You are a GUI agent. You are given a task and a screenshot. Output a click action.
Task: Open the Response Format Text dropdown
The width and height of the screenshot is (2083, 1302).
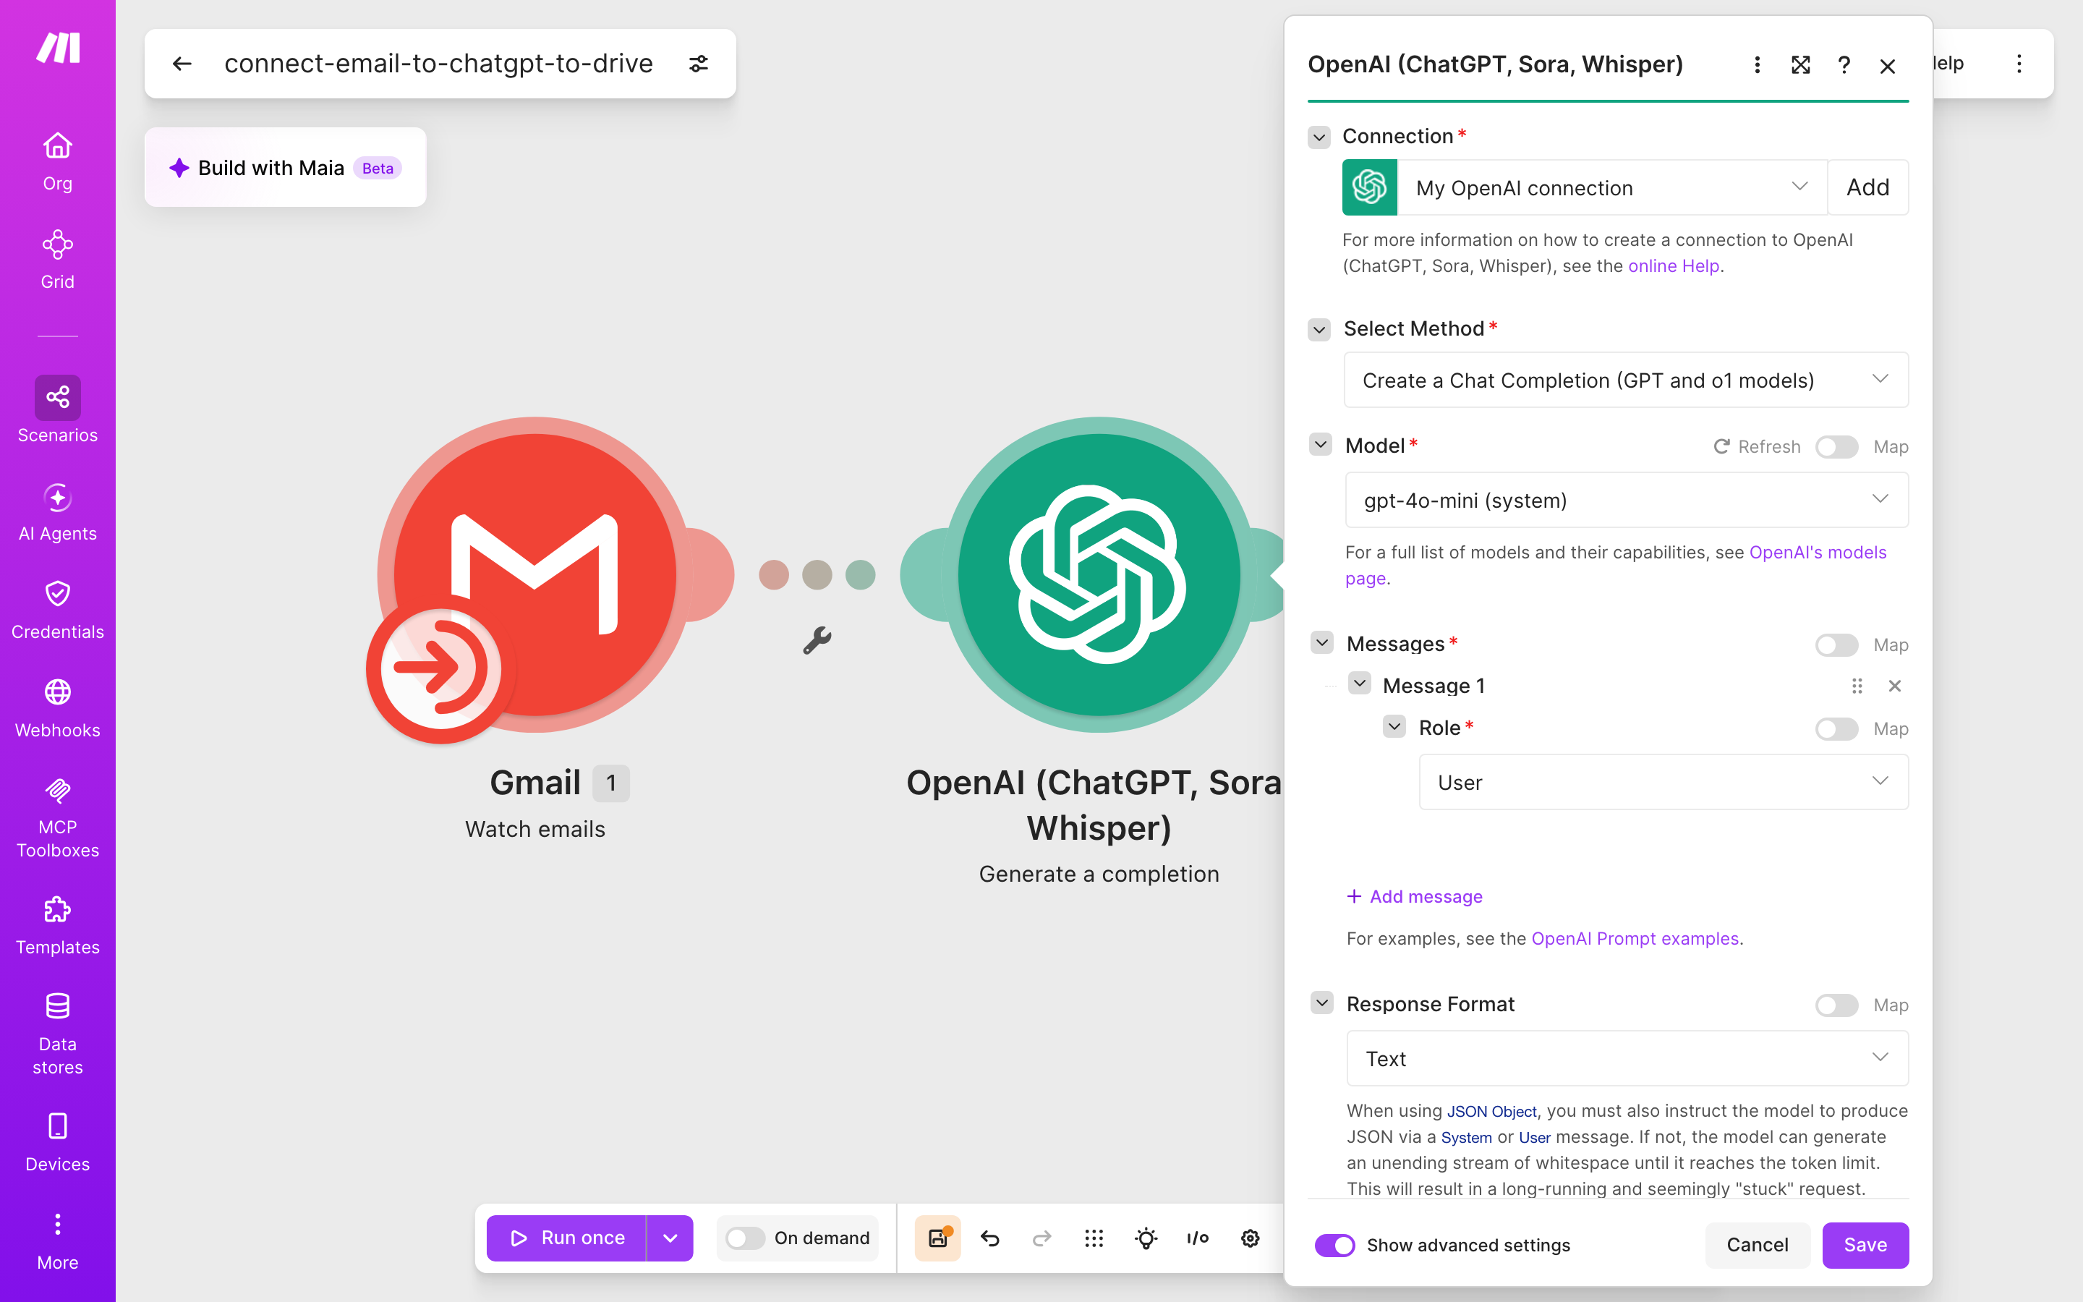[1627, 1058]
